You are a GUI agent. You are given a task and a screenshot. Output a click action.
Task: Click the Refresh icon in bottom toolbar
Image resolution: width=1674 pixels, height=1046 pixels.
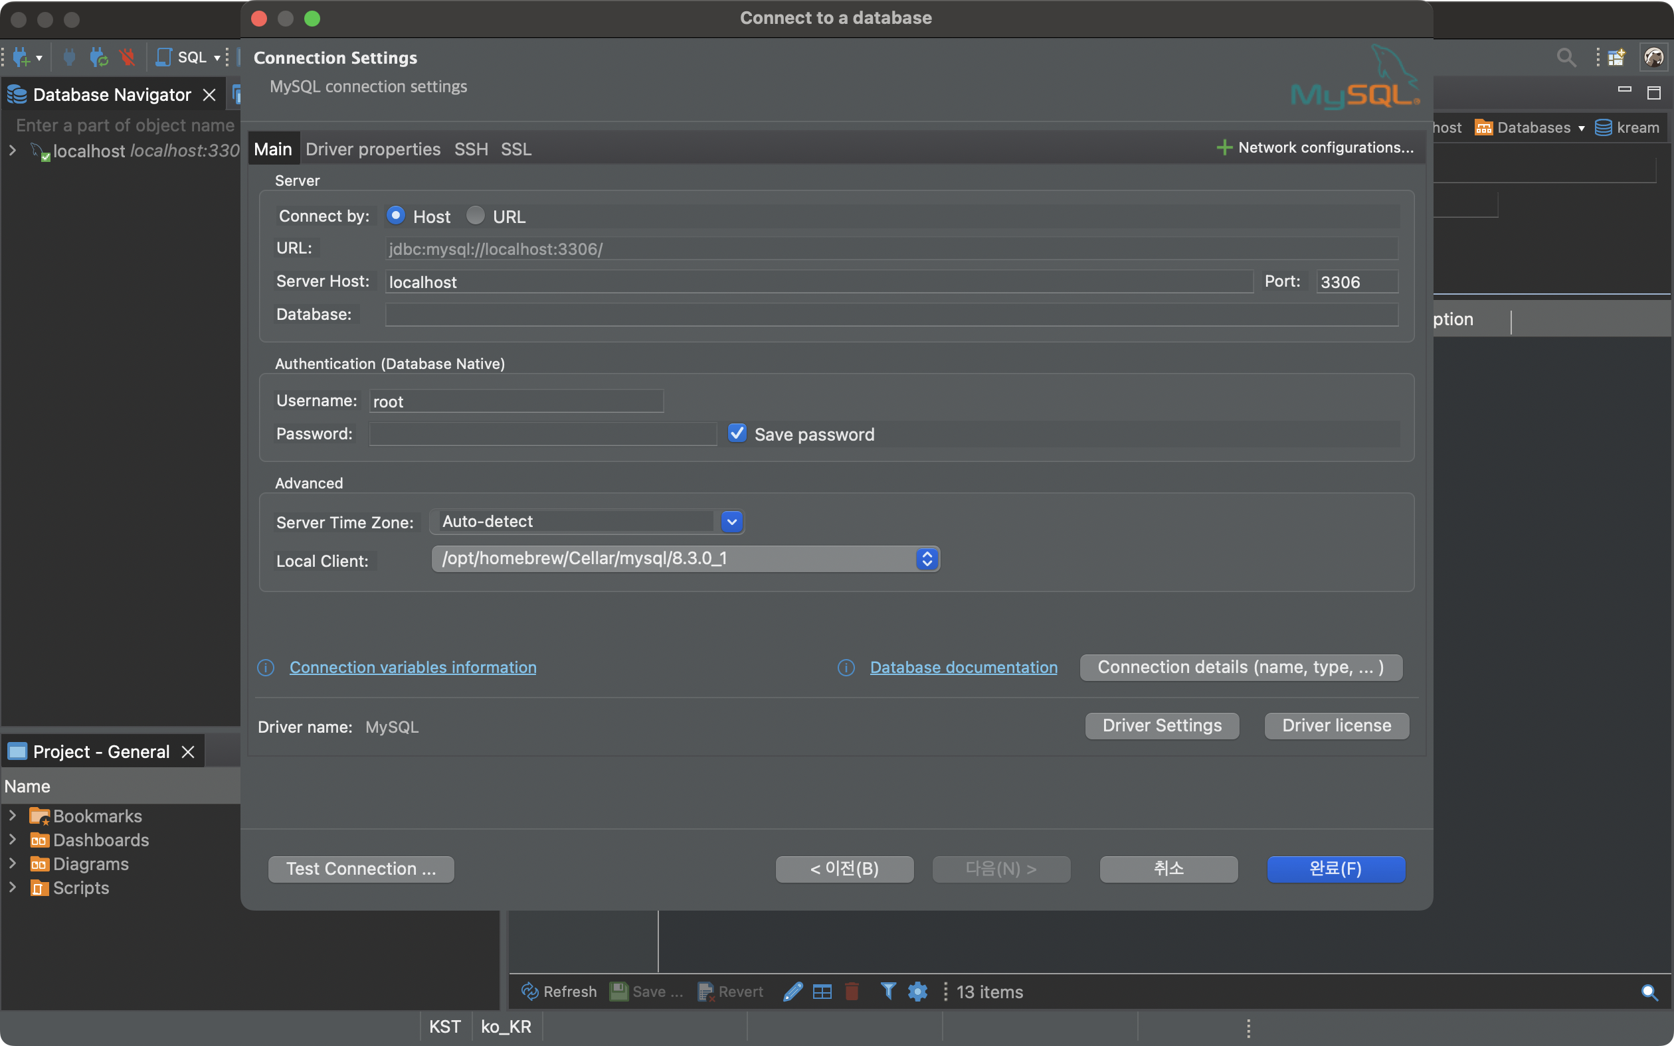coord(529,992)
